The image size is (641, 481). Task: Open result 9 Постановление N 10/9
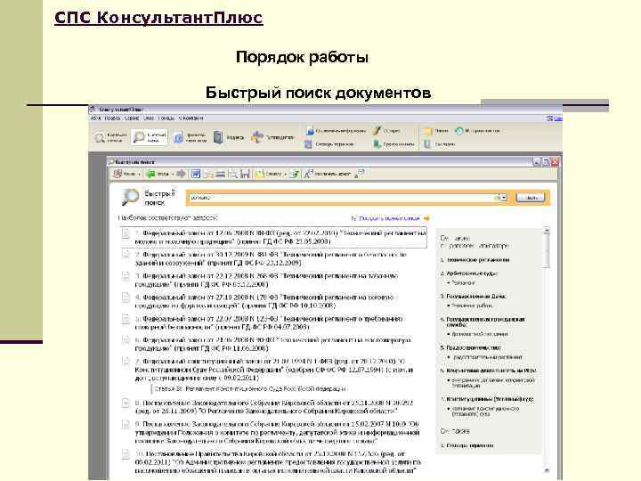click(277, 432)
